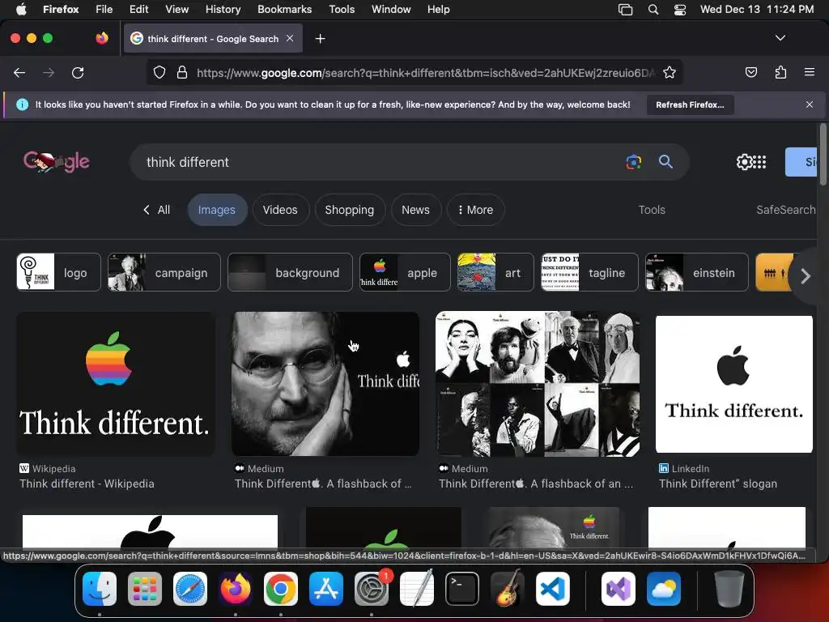Open the LinkedIn white Apple logo thumbnail

733,384
